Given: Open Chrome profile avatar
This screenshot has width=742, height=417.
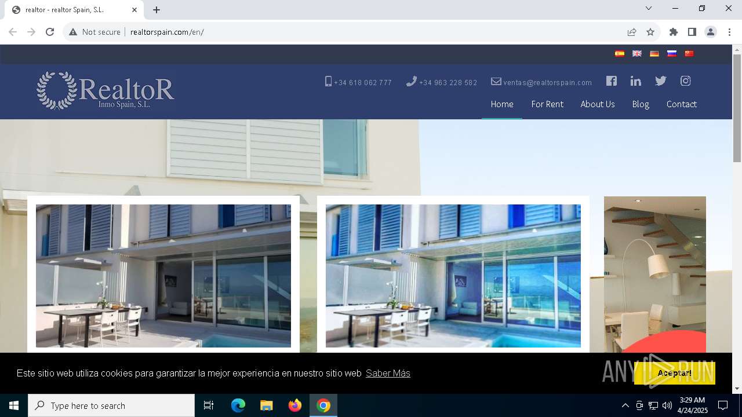Looking at the screenshot, I should pos(711,32).
